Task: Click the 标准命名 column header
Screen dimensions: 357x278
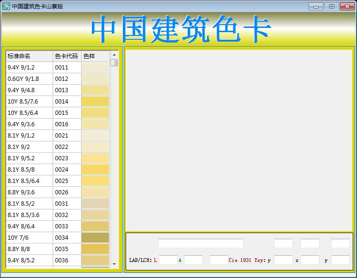Action: pyautogui.click(x=29, y=56)
